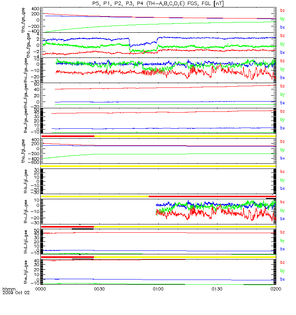
Task: Click the 60 tick on thd_fgs_gse axis
Action: coord(37,84)
